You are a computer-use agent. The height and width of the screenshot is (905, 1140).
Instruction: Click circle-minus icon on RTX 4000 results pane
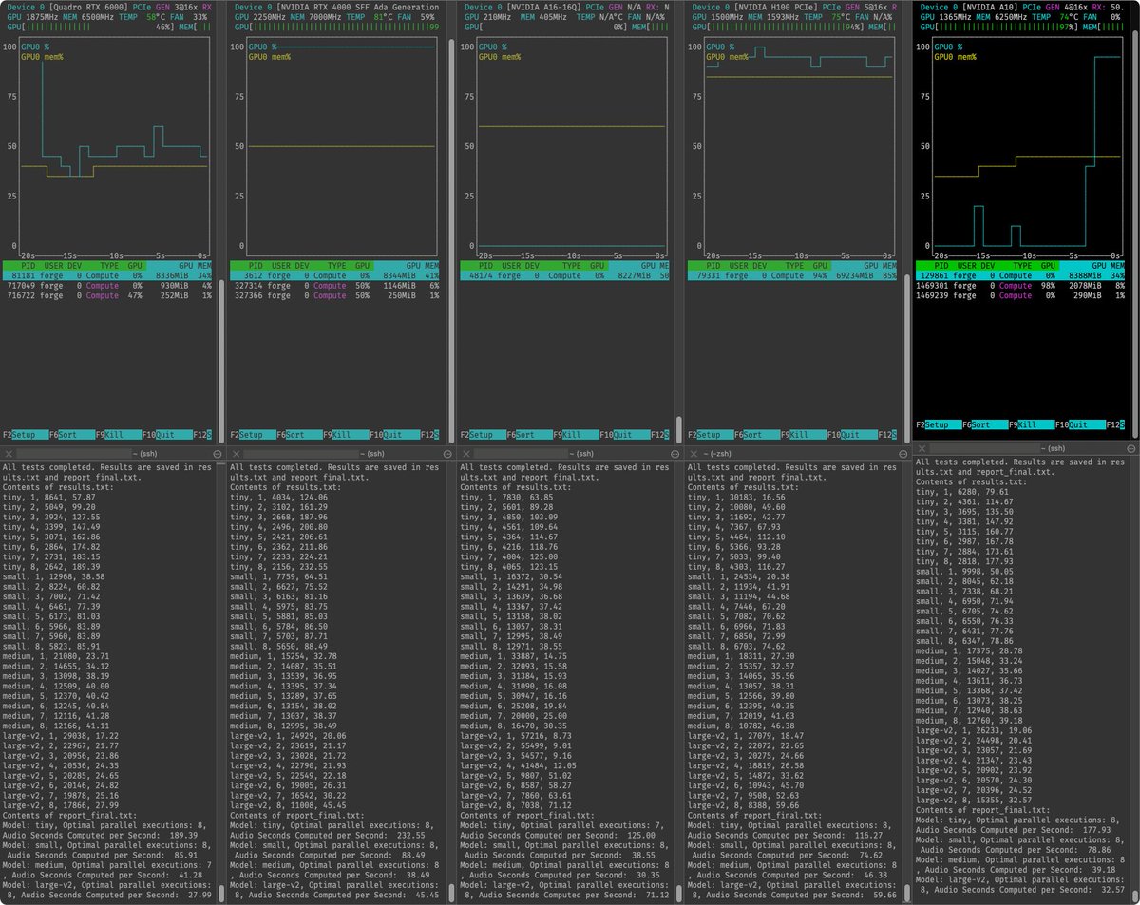(447, 454)
